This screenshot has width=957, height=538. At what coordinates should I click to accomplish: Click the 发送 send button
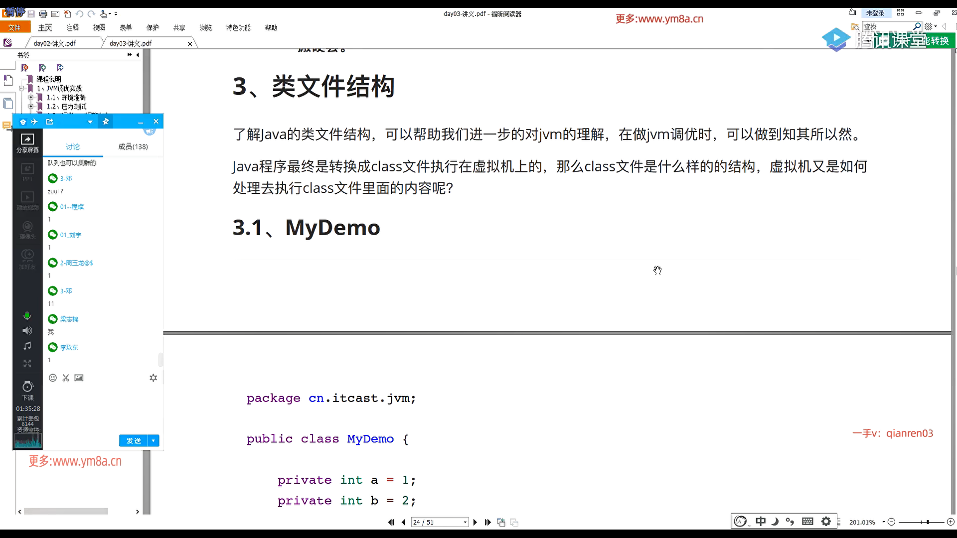133,441
